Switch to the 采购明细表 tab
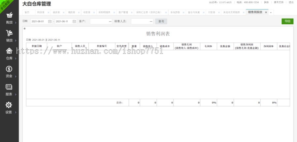The height and width of the screenshot is (142, 297). 104,12
